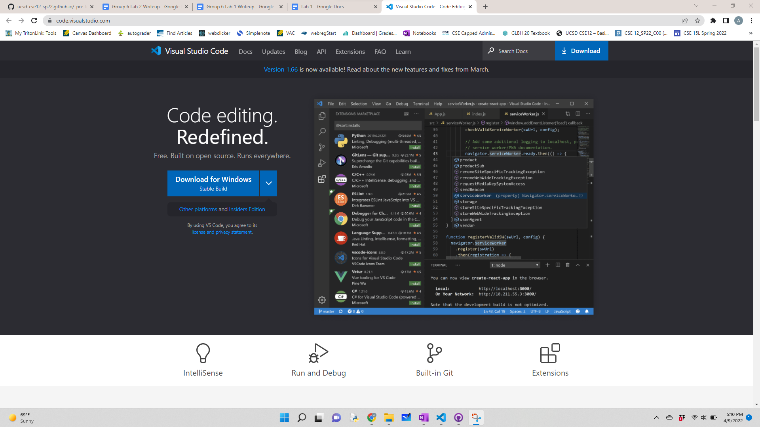Open clock and date in taskbar
Image resolution: width=760 pixels, height=427 pixels.
click(x=733, y=418)
